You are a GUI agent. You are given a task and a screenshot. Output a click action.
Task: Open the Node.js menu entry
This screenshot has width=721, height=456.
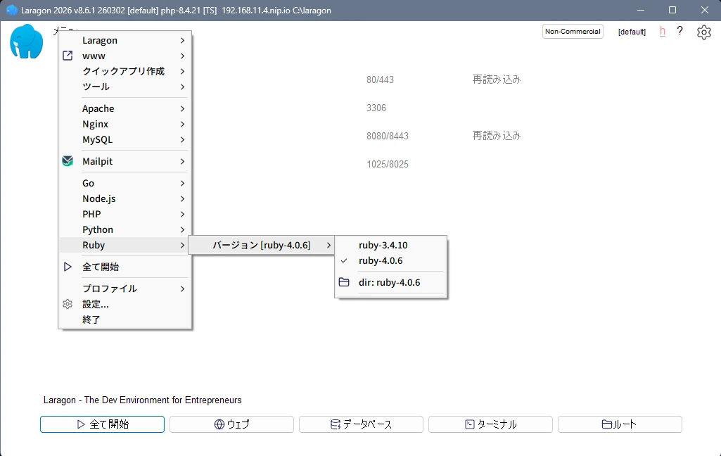[x=125, y=198]
